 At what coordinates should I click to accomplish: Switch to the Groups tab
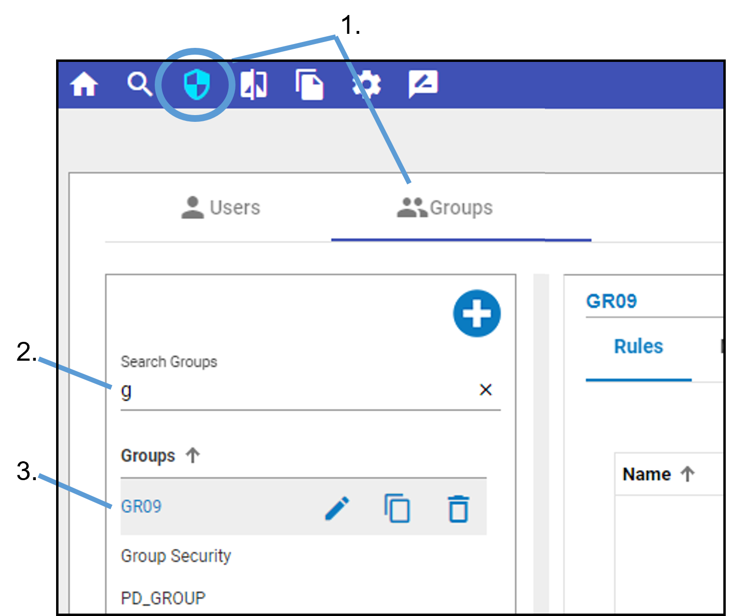click(x=446, y=208)
